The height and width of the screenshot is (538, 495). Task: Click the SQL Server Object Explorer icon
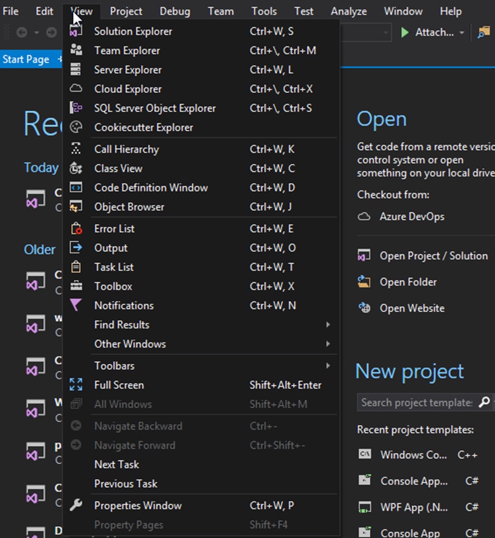click(76, 108)
